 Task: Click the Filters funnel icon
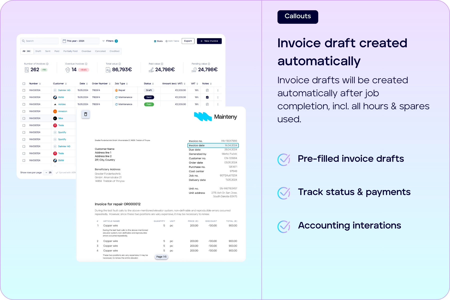click(103, 41)
